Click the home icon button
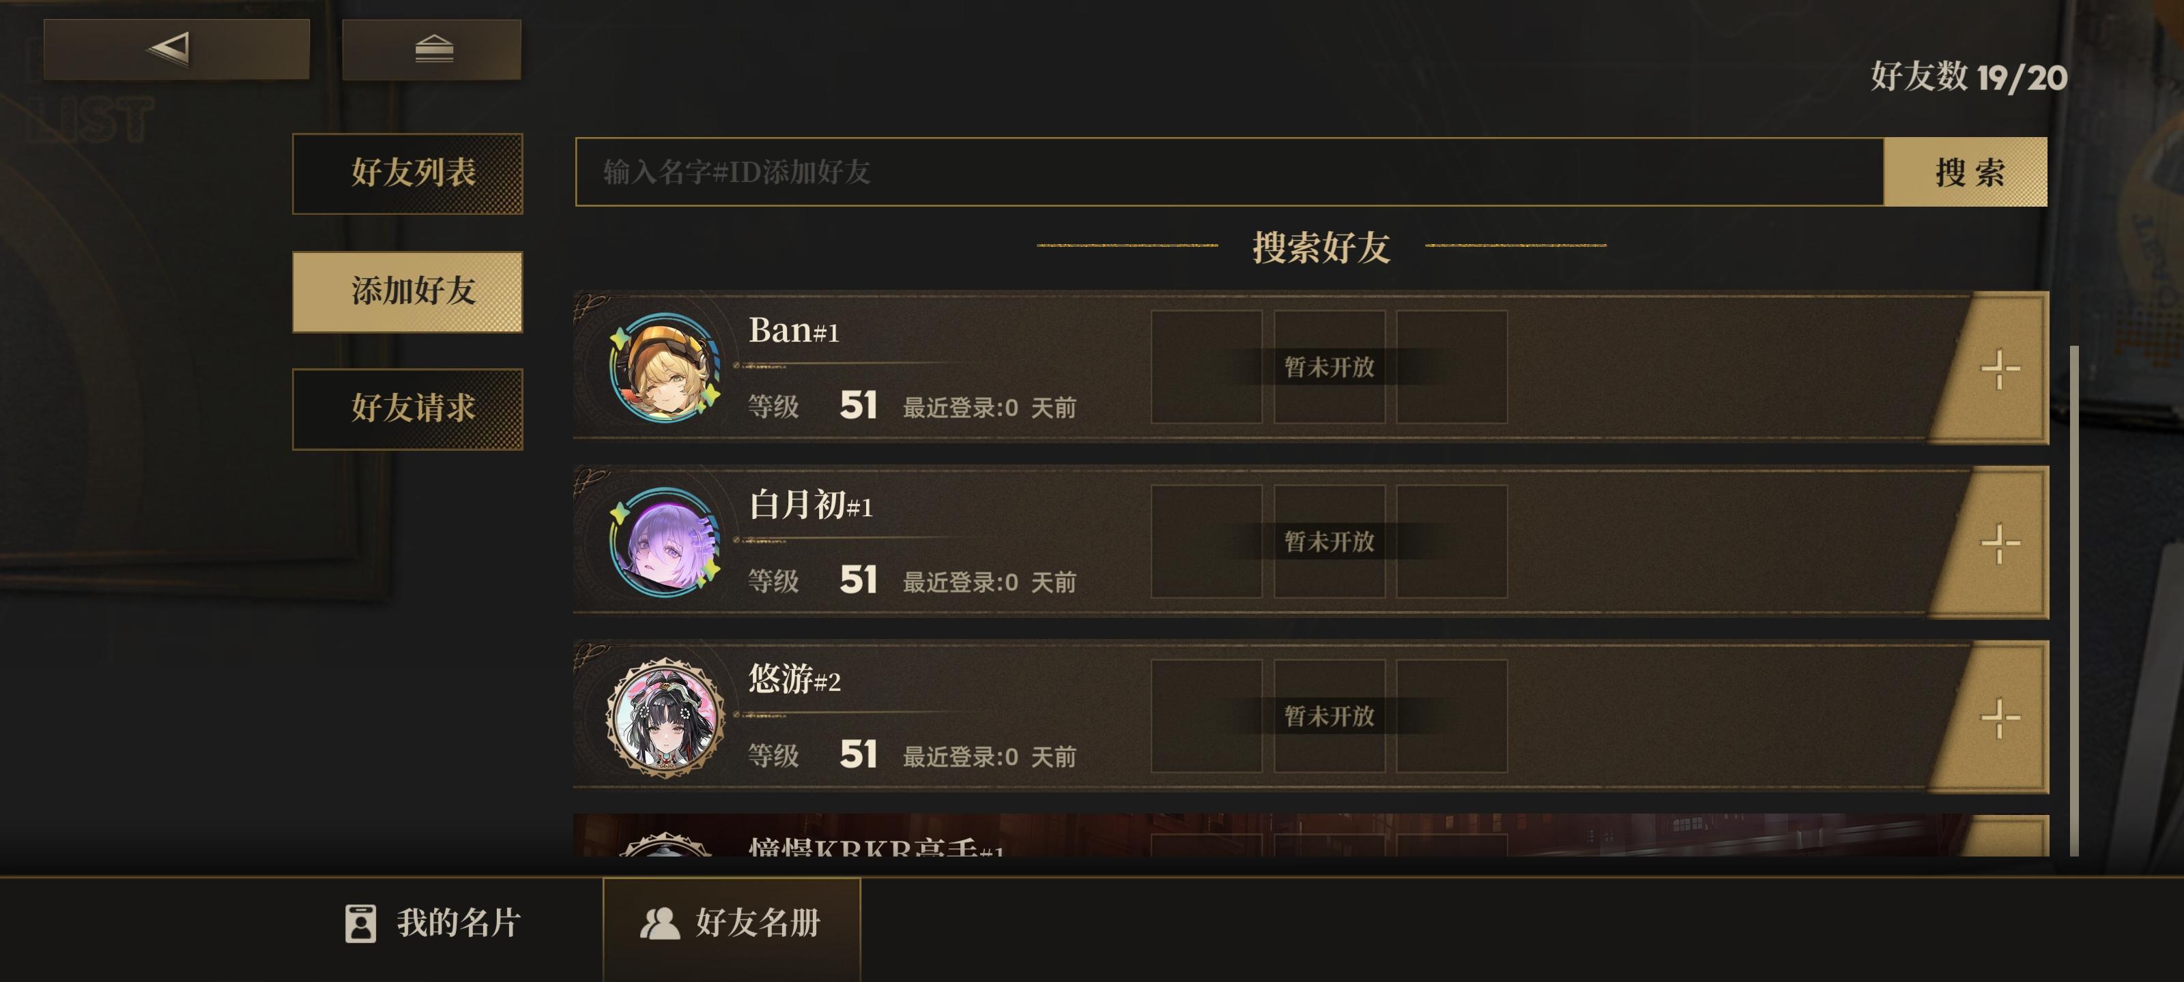The height and width of the screenshot is (982, 2184). (431, 49)
